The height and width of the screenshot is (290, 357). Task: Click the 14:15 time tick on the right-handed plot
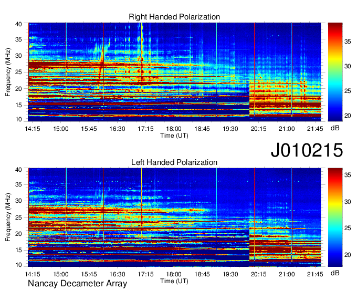tap(33, 129)
